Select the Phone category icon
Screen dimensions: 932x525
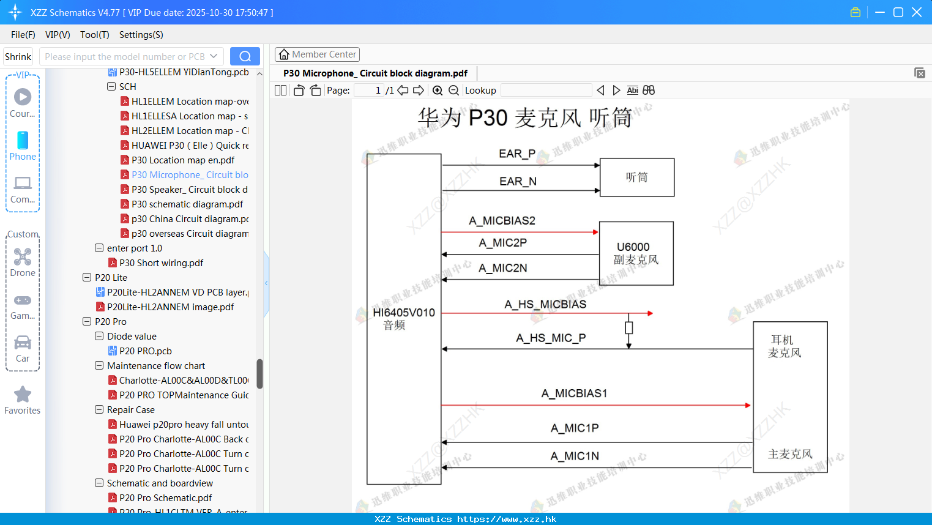pyautogui.click(x=23, y=146)
